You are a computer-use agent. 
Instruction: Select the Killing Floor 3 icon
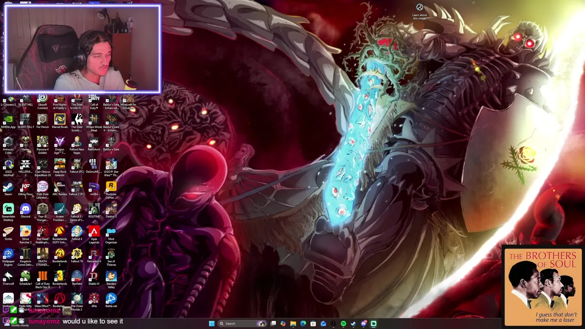coord(25,190)
